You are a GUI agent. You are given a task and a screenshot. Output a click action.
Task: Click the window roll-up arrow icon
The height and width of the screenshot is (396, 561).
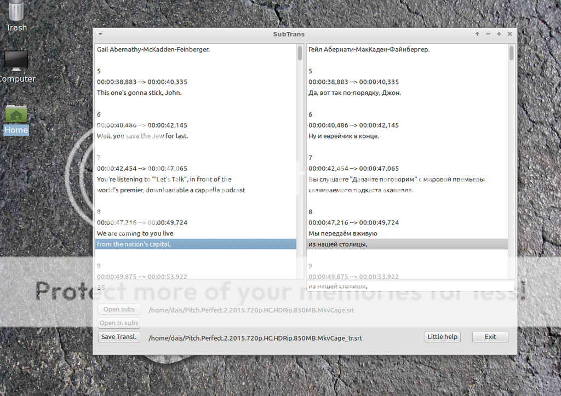click(477, 34)
